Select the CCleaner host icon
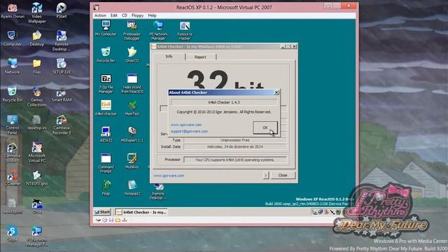448x252 pixels. (13, 178)
